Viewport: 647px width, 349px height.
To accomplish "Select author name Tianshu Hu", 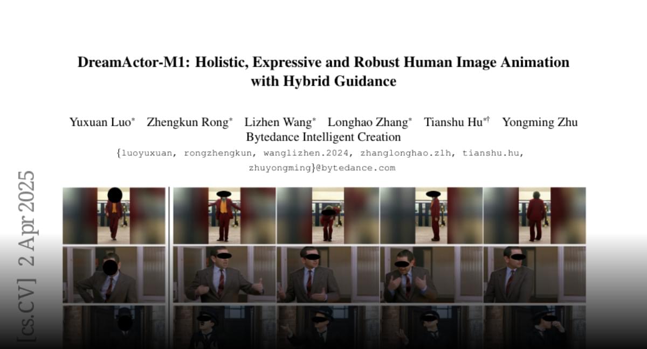I will coord(453,122).
